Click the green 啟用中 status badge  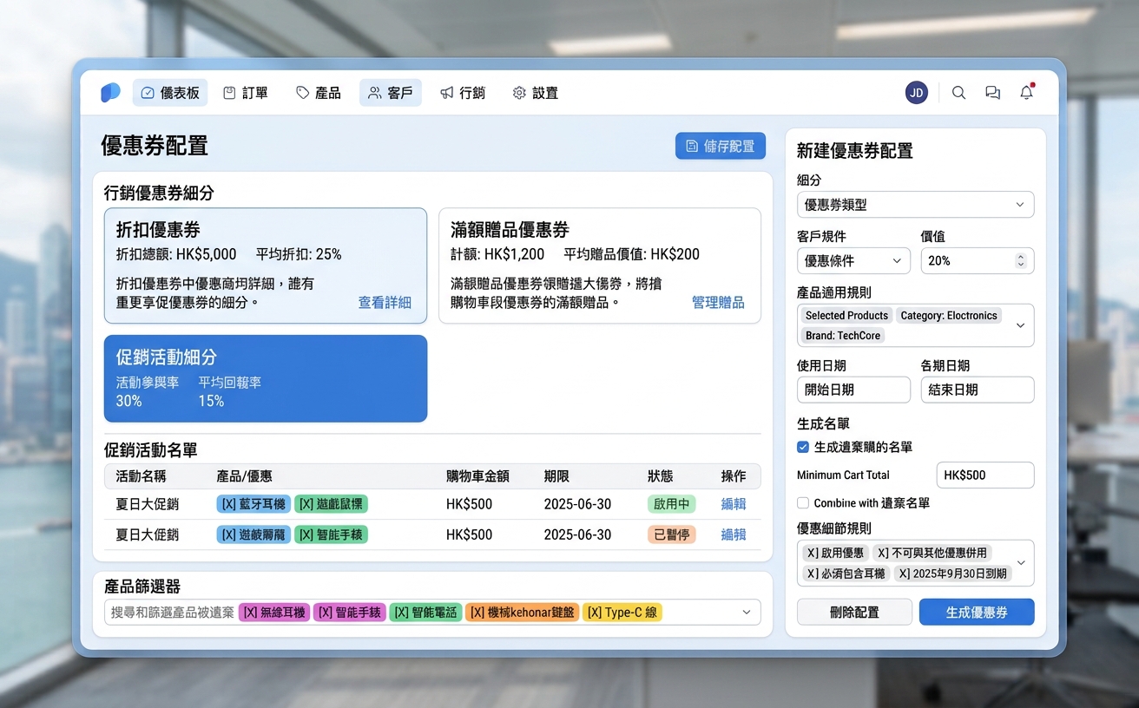(672, 504)
